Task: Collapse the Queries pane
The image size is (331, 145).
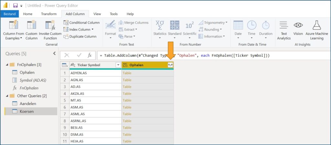Action: click(54, 53)
